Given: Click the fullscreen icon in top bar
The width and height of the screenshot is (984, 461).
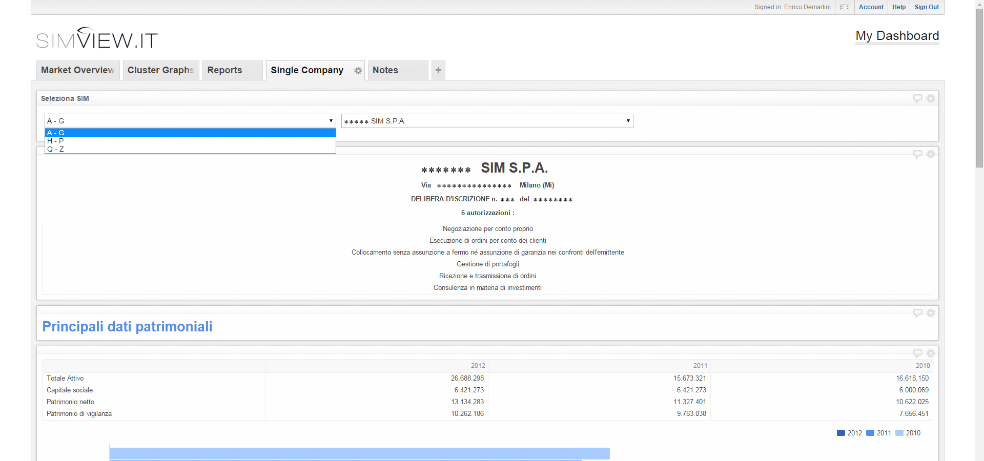Looking at the screenshot, I should tap(845, 7).
